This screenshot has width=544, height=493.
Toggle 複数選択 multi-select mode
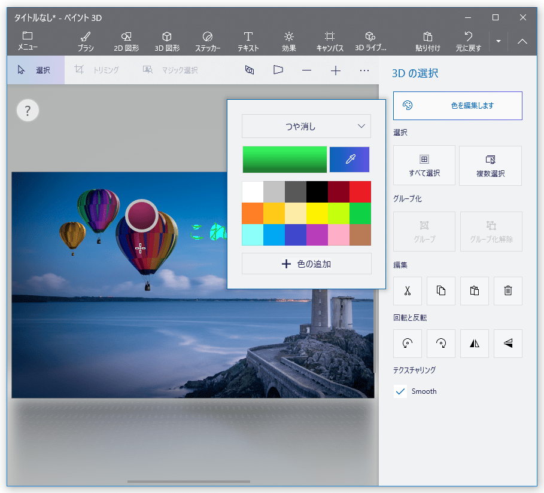pos(490,166)
